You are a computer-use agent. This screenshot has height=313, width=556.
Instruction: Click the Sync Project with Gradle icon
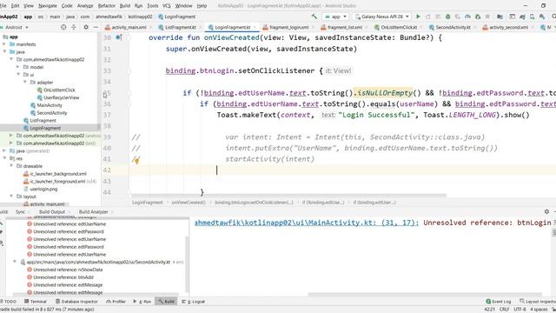[x=522, y=17]
